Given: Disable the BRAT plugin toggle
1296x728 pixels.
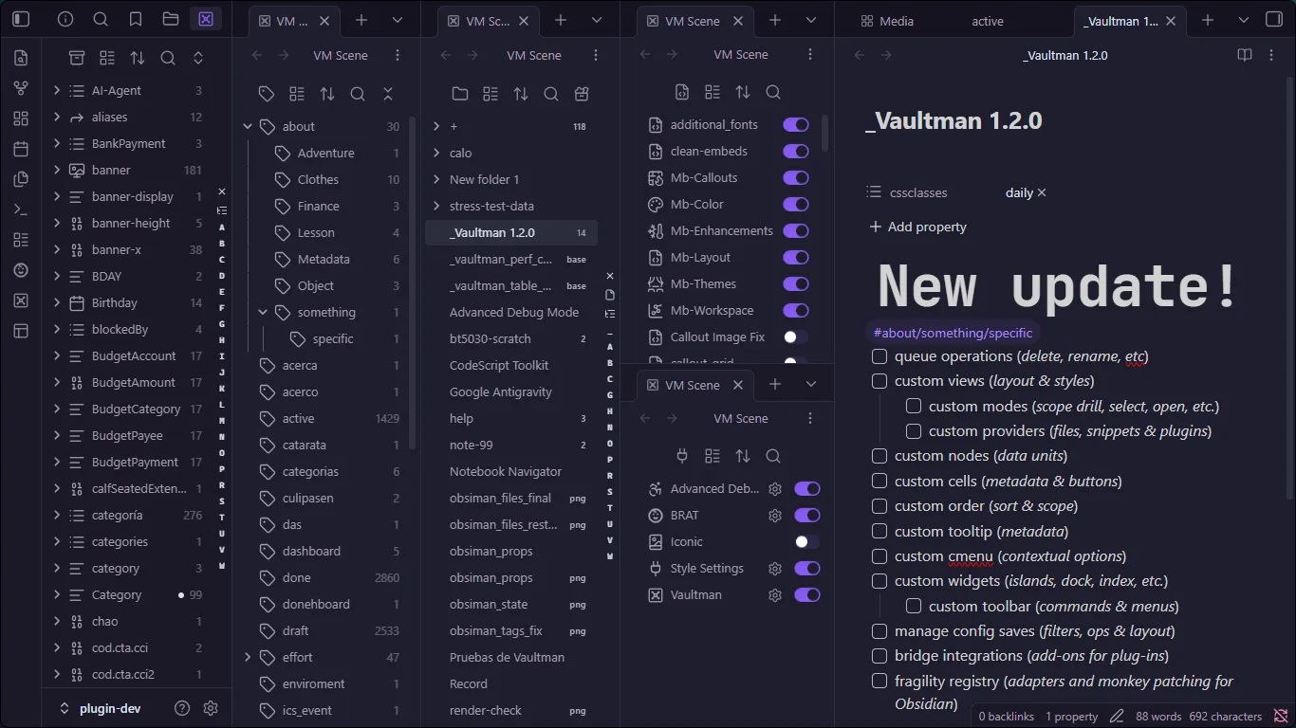Looking at the screenshot, I should (x=807, y=516).
